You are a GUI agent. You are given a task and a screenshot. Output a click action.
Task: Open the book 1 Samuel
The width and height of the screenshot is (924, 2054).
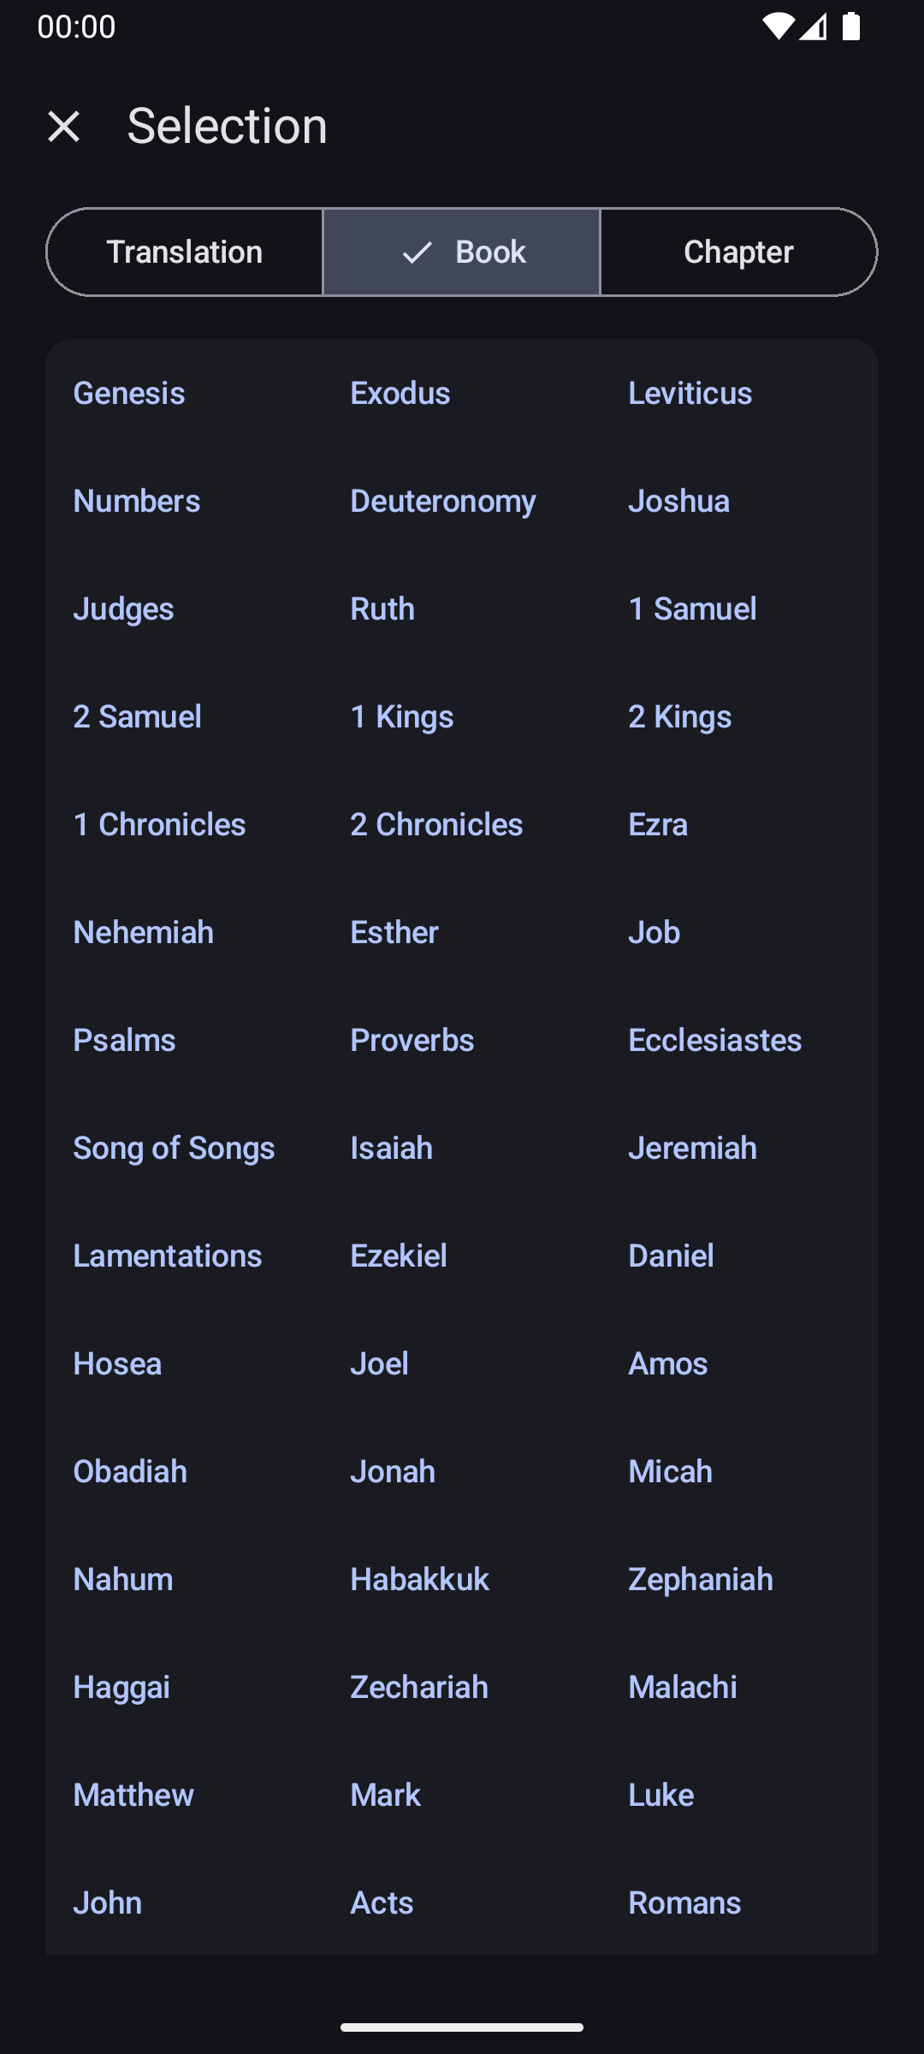point(692,608)
